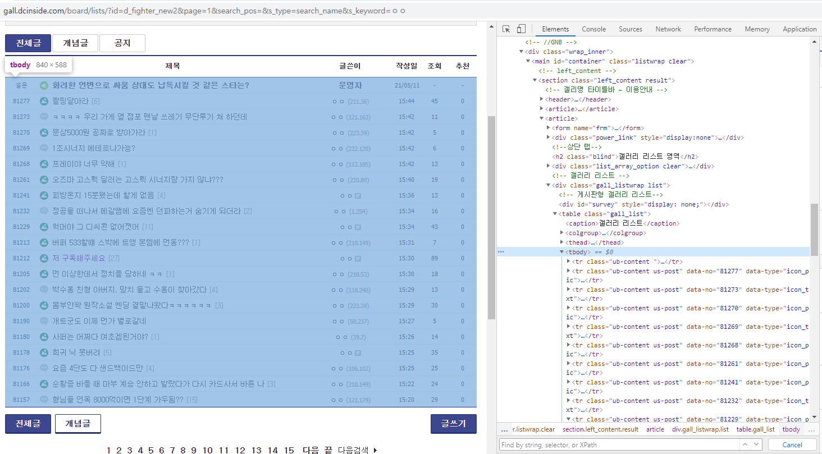Open the post titled 저 구독해주세요

79,258
